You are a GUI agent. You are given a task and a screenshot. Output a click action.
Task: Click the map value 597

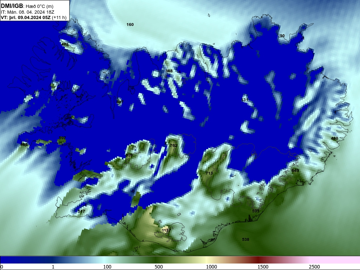pyautogui.click(x=62, y=138)
